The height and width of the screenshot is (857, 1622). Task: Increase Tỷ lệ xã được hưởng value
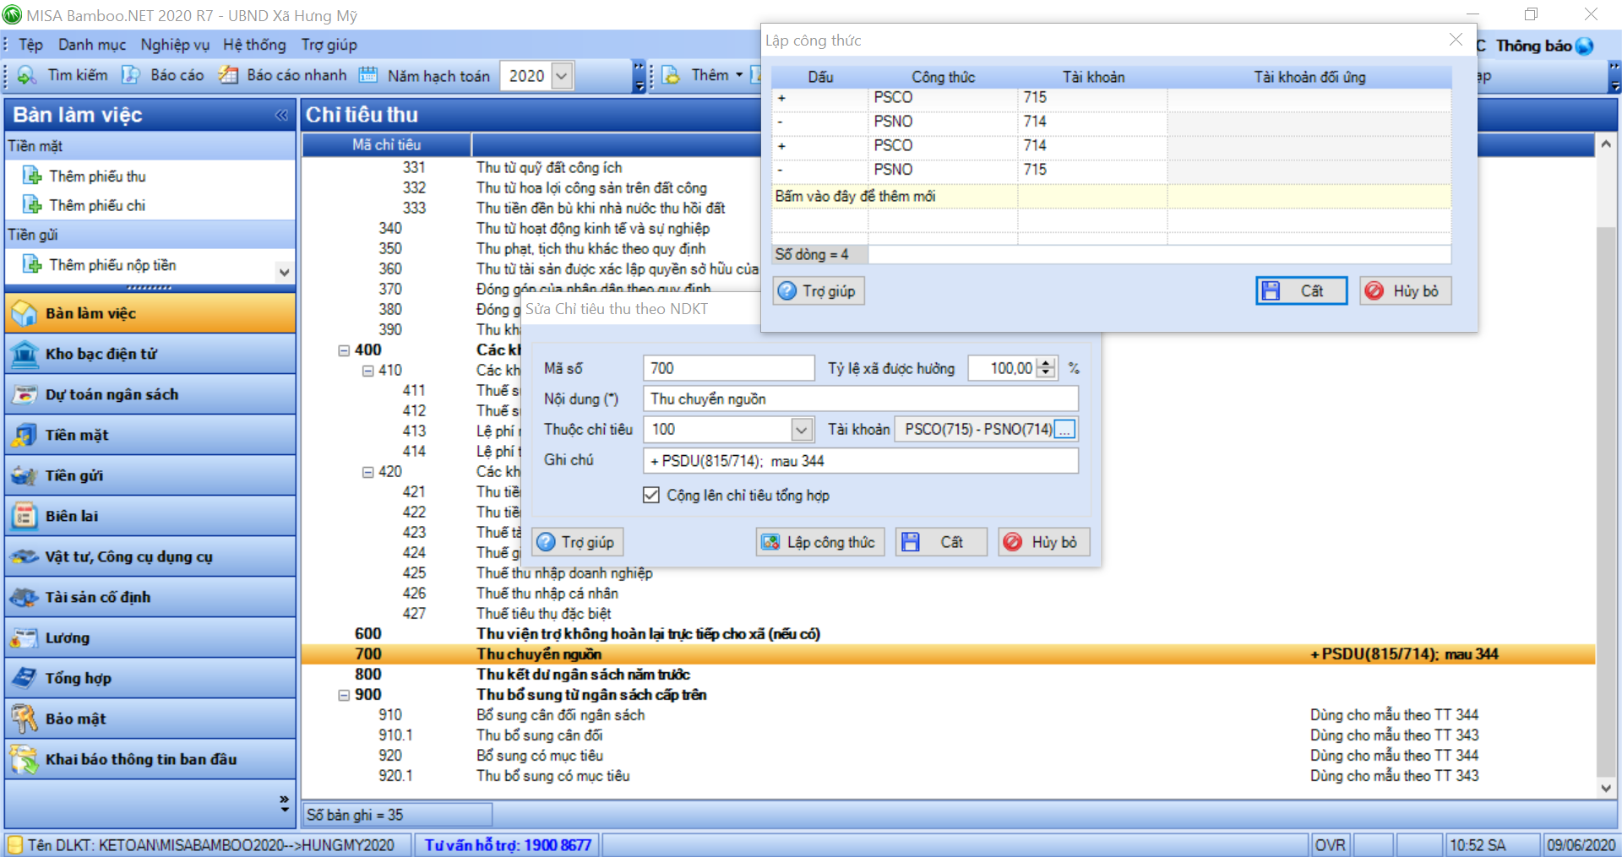point(1047,363)
